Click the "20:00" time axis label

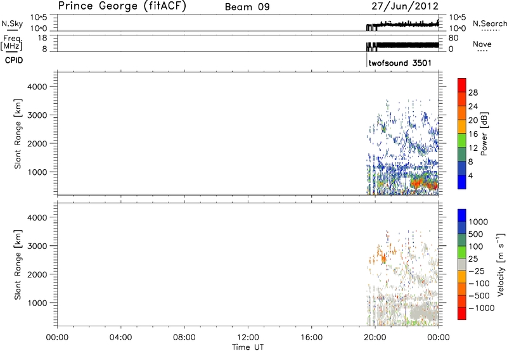point(375,338)
